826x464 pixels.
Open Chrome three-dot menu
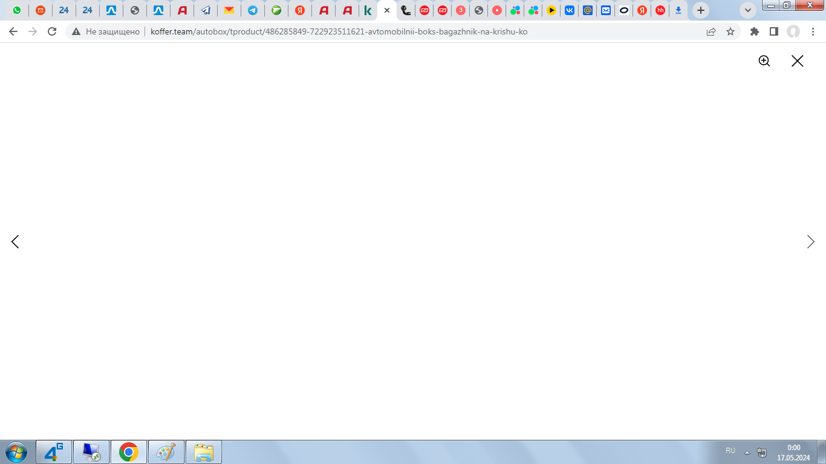[x=813, y=31]
